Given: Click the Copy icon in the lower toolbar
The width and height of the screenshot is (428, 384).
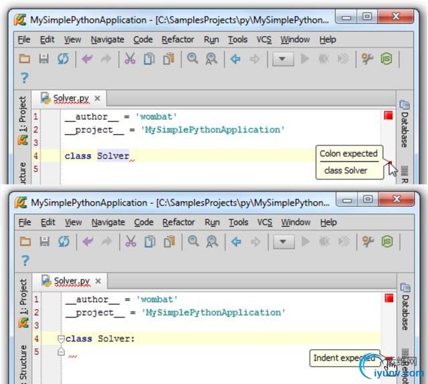Looking at the screenshot, I should (x=150, y=241).
